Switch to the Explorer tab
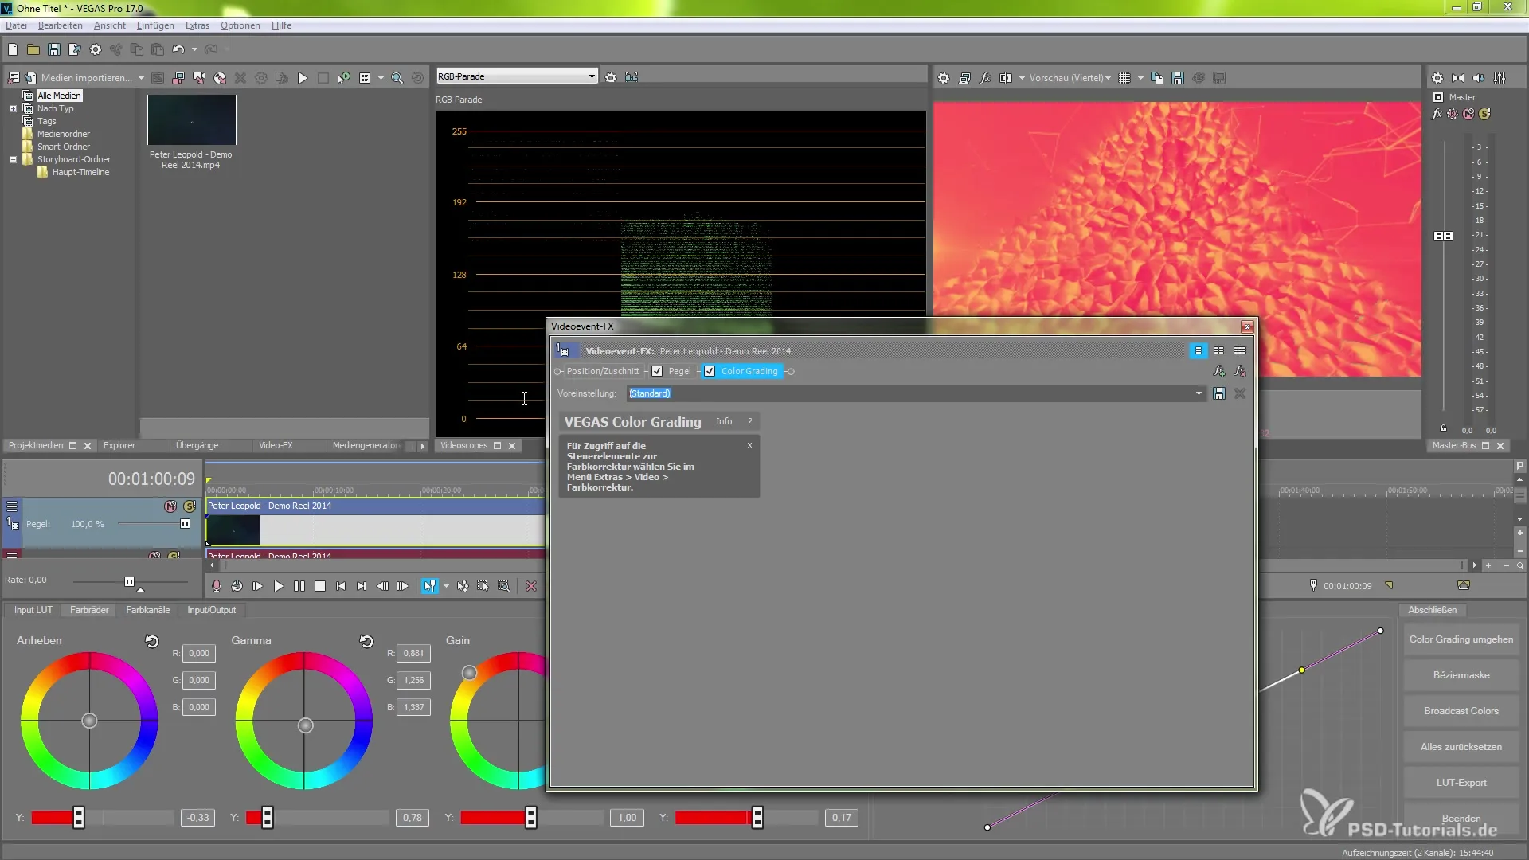The image size is (1529, 860). [x=119, y=445]
